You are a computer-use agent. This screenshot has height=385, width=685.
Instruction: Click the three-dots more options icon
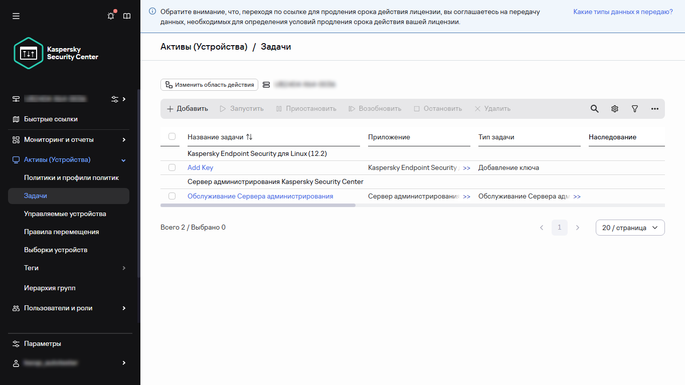pos(654,109)
